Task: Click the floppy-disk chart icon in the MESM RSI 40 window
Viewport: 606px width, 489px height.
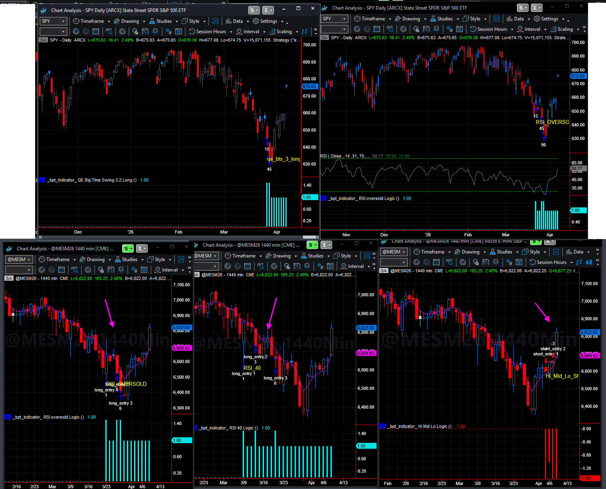Action: coord(297,266)
